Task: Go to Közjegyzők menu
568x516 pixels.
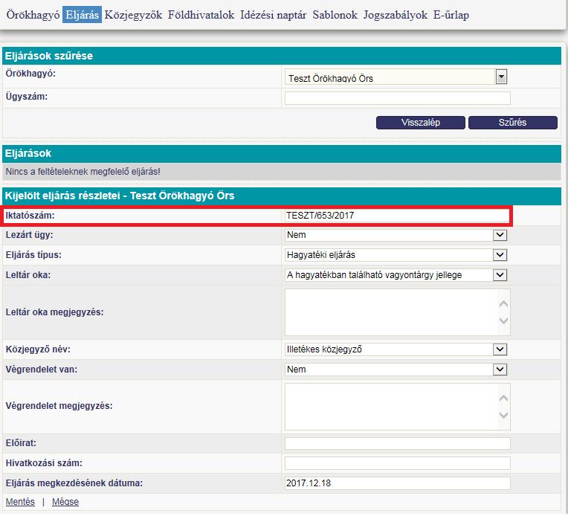Action: (x=133, y=15)
